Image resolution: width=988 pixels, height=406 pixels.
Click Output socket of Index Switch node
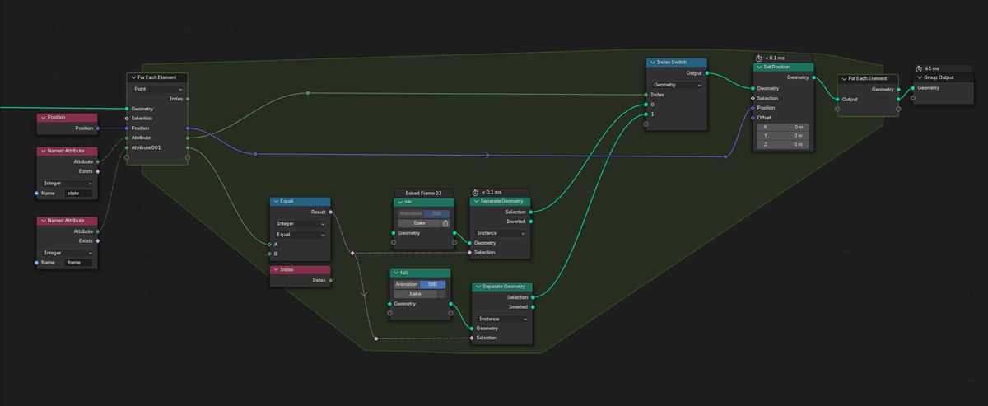point(707,72)
